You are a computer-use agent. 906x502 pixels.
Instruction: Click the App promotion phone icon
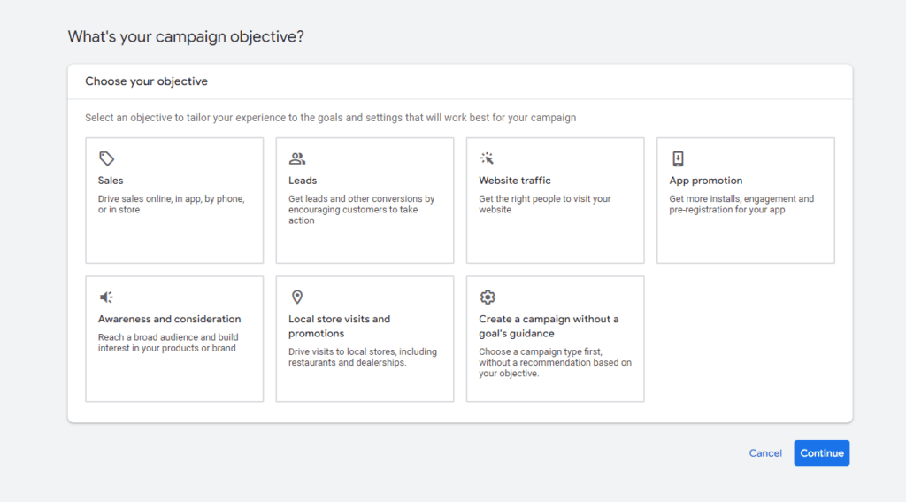click(x=678, y=158)
